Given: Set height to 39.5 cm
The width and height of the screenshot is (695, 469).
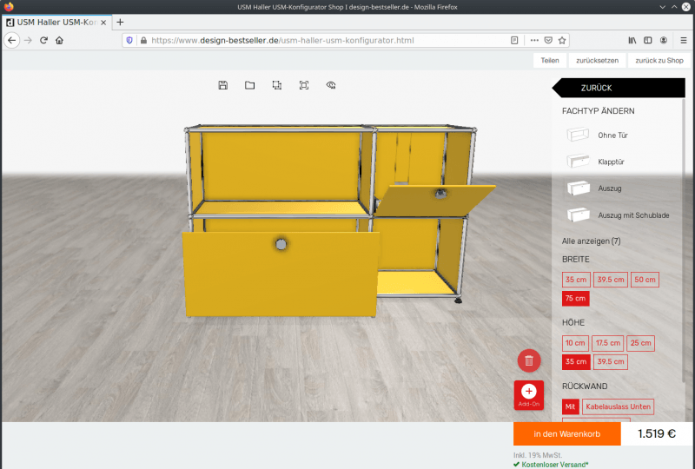Looking at the screenshot, I should [611, 361].
